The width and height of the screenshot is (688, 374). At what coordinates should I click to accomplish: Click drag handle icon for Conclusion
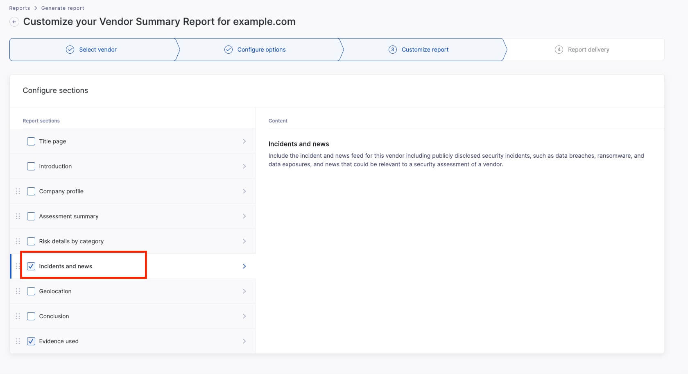click(18, 316)
